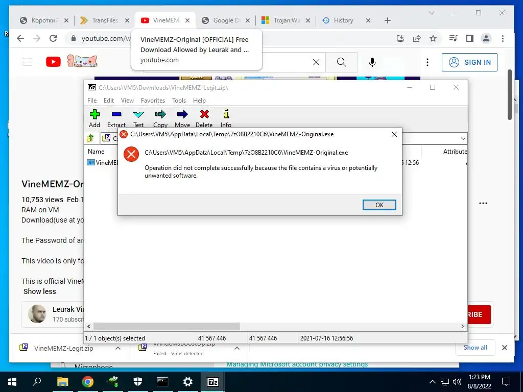Open the 7-Zip Tools menu

[179, 101]
